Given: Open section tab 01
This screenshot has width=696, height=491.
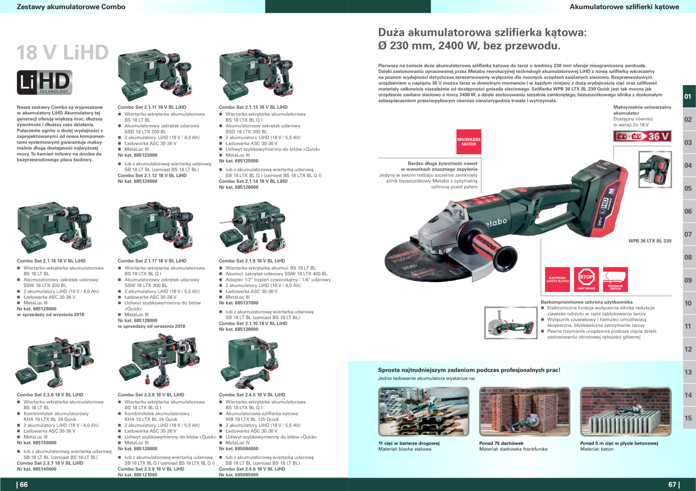Looking at the screenshot, I should coord(688,96).
